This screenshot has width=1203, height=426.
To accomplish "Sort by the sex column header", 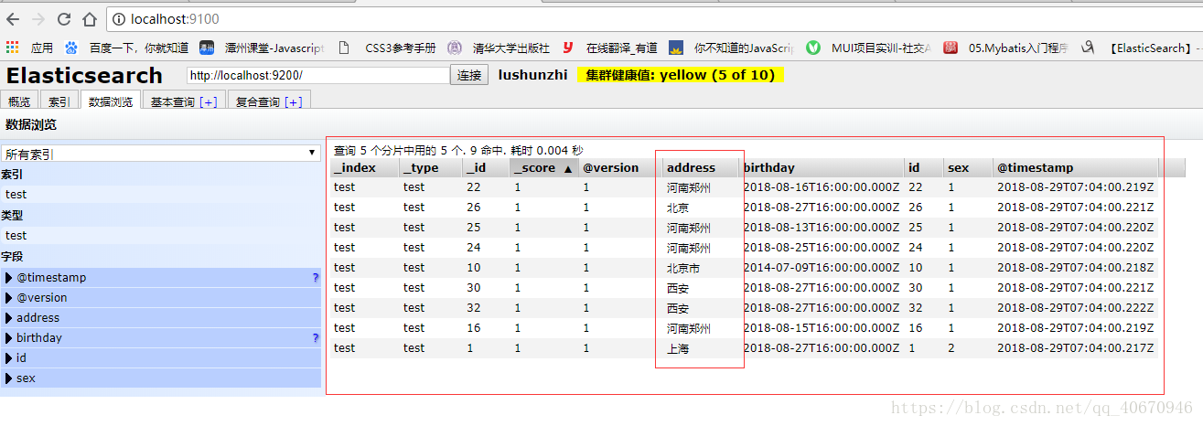I will coord(968,167).
